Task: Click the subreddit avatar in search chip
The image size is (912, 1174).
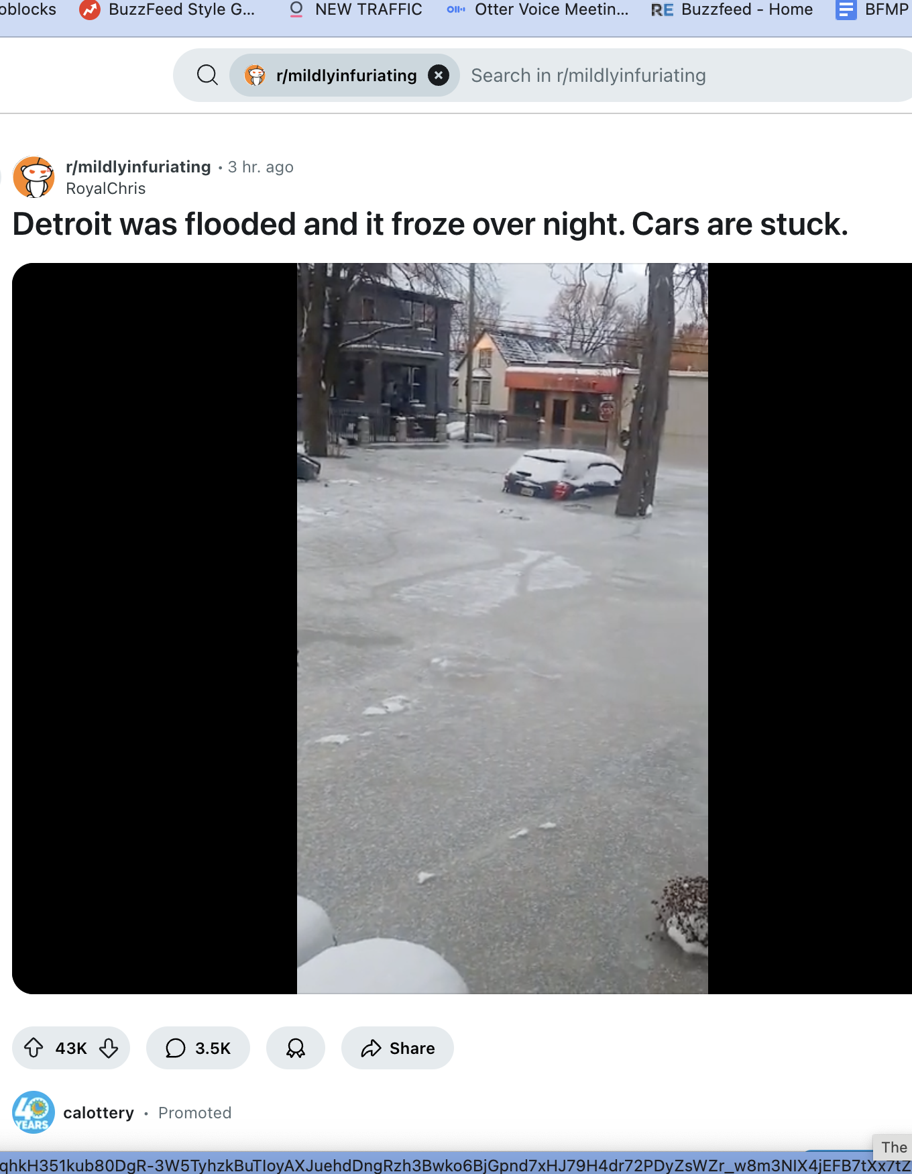Action: (255, 75)
